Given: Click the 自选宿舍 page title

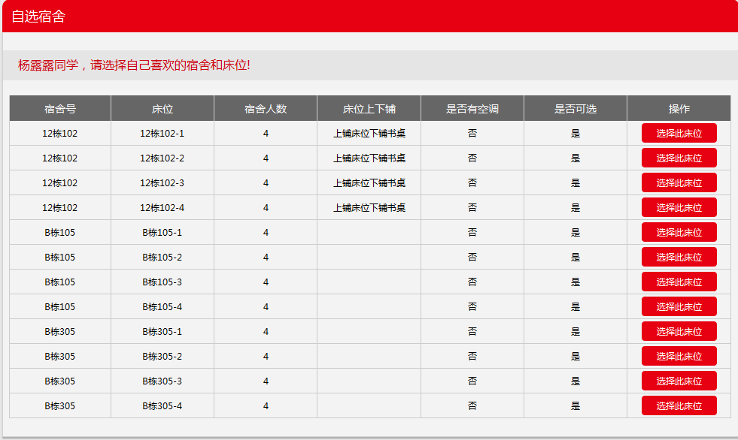Looking at the screenshot, I should pyautogui.click(x=38, y=17).
